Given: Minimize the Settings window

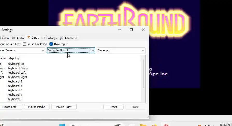Looking at the screenshot, I should (x=120, y=30).
